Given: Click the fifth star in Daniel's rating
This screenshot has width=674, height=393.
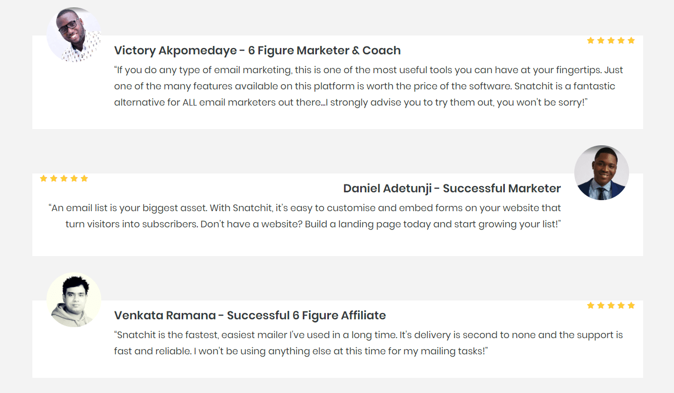Looking at the screenshot, I should click(x=84, y=178).
